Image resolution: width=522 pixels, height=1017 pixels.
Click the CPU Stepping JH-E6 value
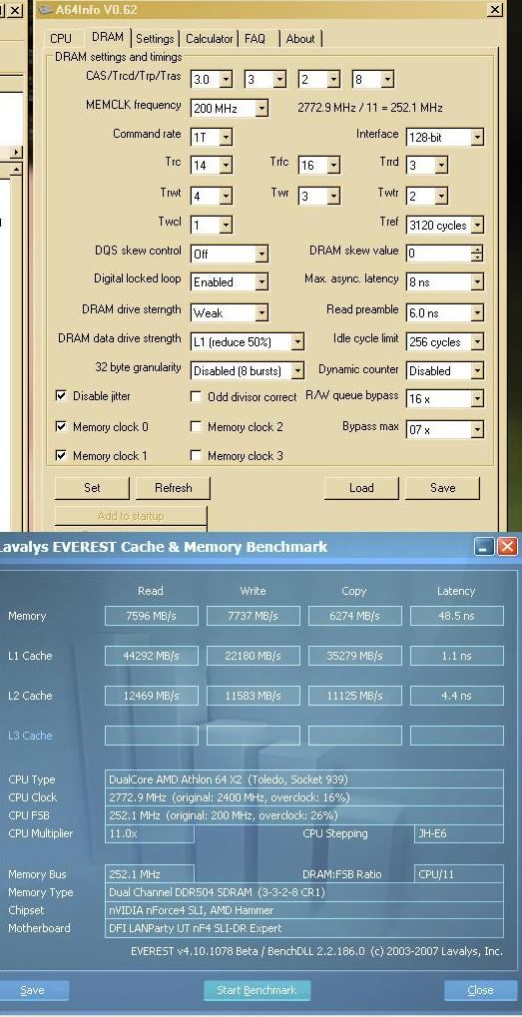[x=459, y=833]
